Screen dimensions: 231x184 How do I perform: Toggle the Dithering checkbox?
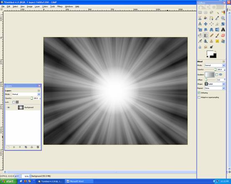click(199, 93)
